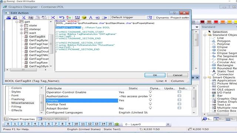Click OK in Edit Action dialog

(155, 75)
